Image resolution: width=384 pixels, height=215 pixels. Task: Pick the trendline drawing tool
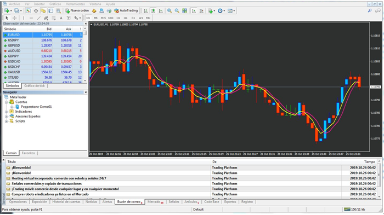[38, 18]
